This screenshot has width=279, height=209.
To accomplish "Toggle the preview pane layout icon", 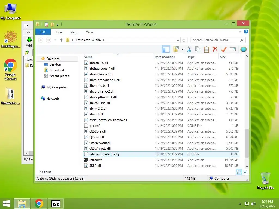I will (x=166, y=49).
